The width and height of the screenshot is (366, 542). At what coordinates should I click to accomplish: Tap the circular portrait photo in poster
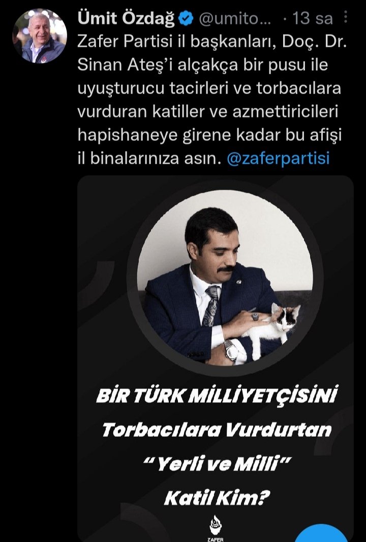pyautogui.click(x=225, y=278)
